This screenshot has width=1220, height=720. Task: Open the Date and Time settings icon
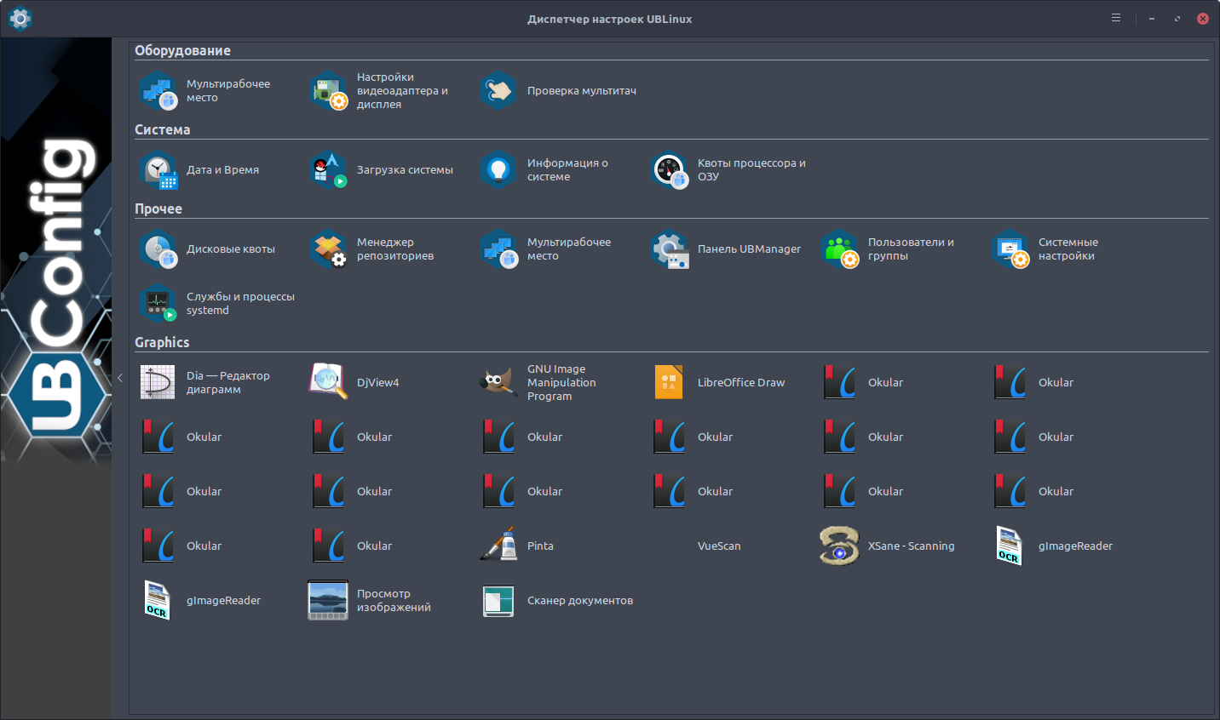click(x=158, y=170)
